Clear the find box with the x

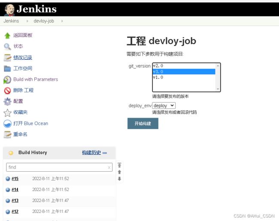click(109, 167)
